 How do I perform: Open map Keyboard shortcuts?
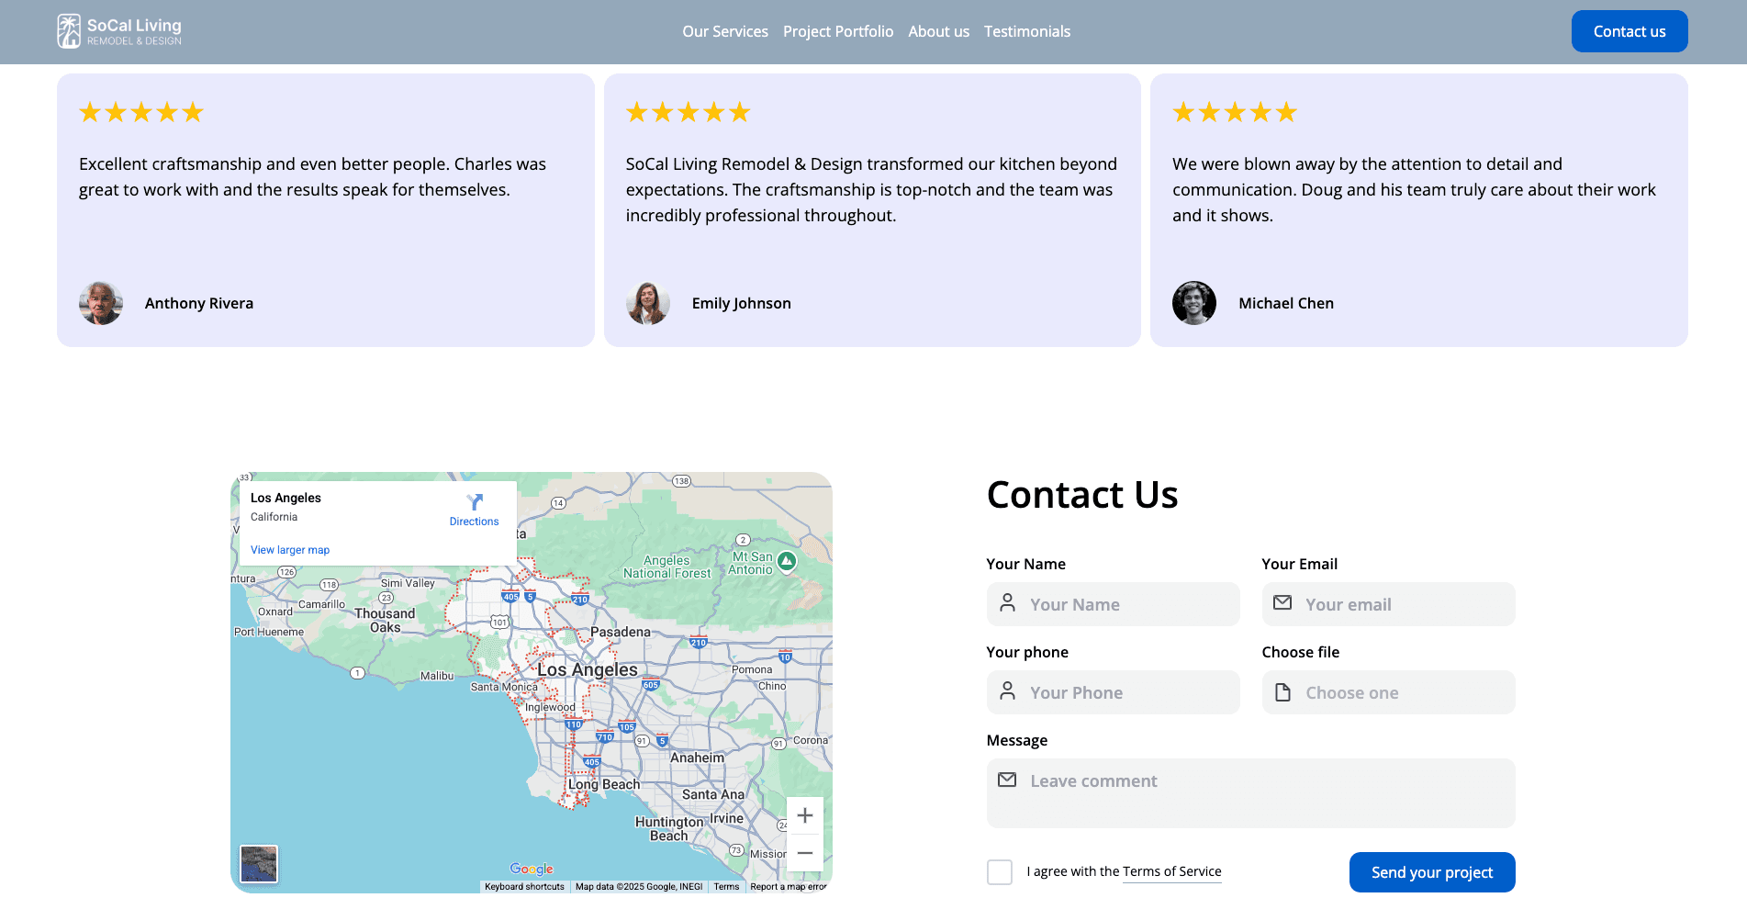click(x=524, y=887)
